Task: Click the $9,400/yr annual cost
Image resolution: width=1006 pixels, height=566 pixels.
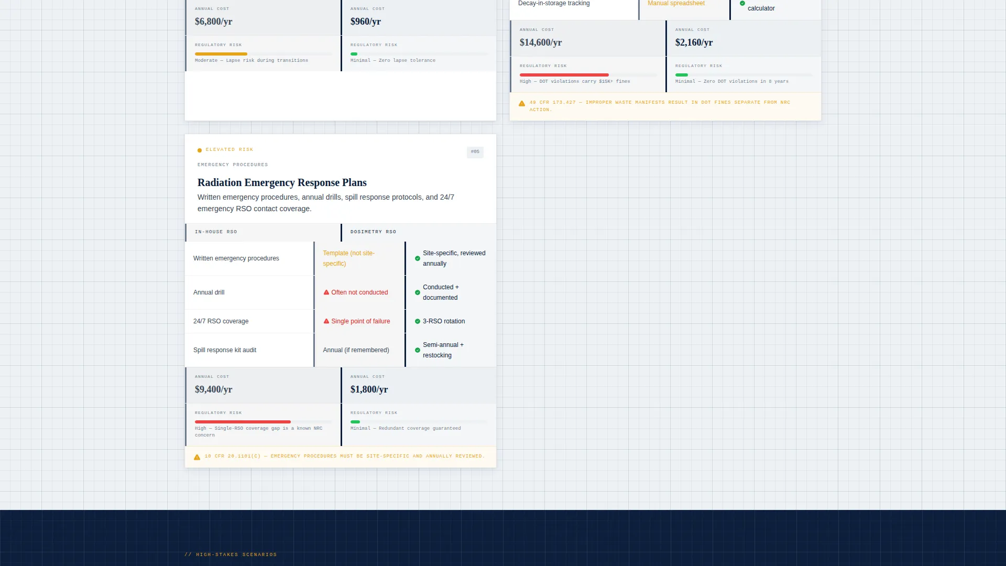Action: 213,389
